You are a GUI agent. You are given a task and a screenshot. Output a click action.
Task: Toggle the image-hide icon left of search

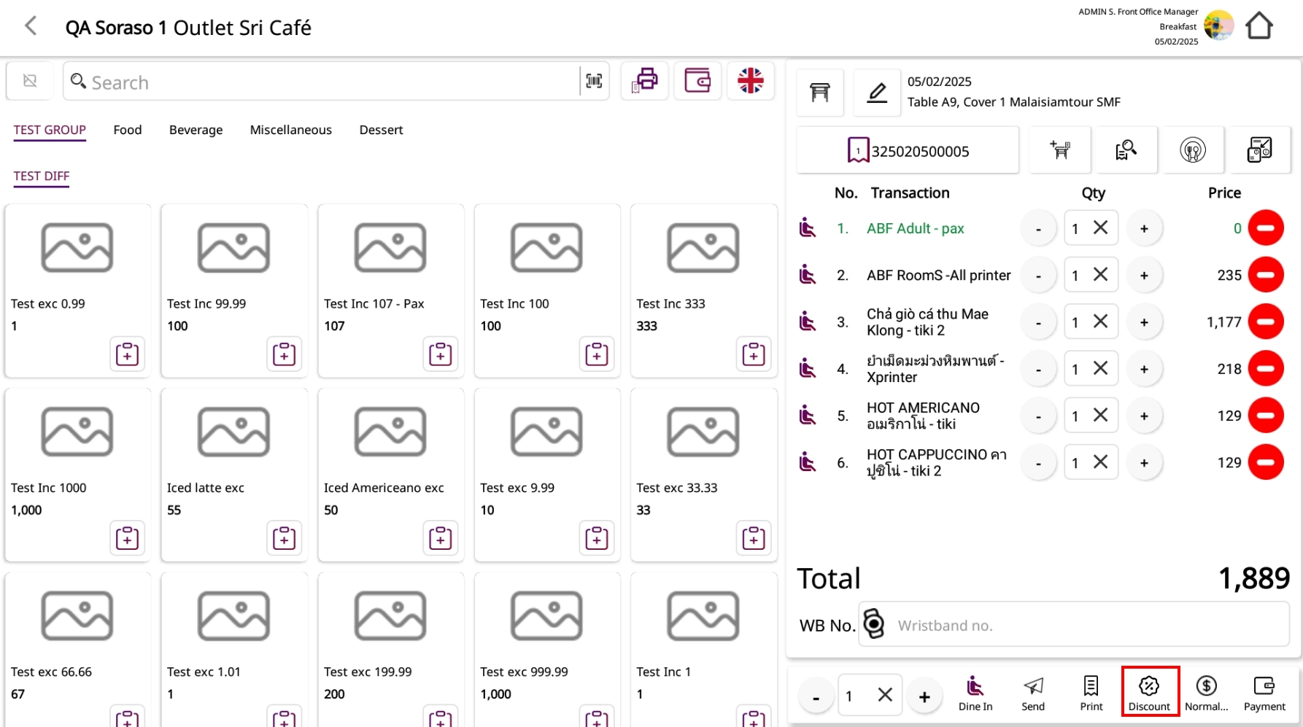pos(30,81)
